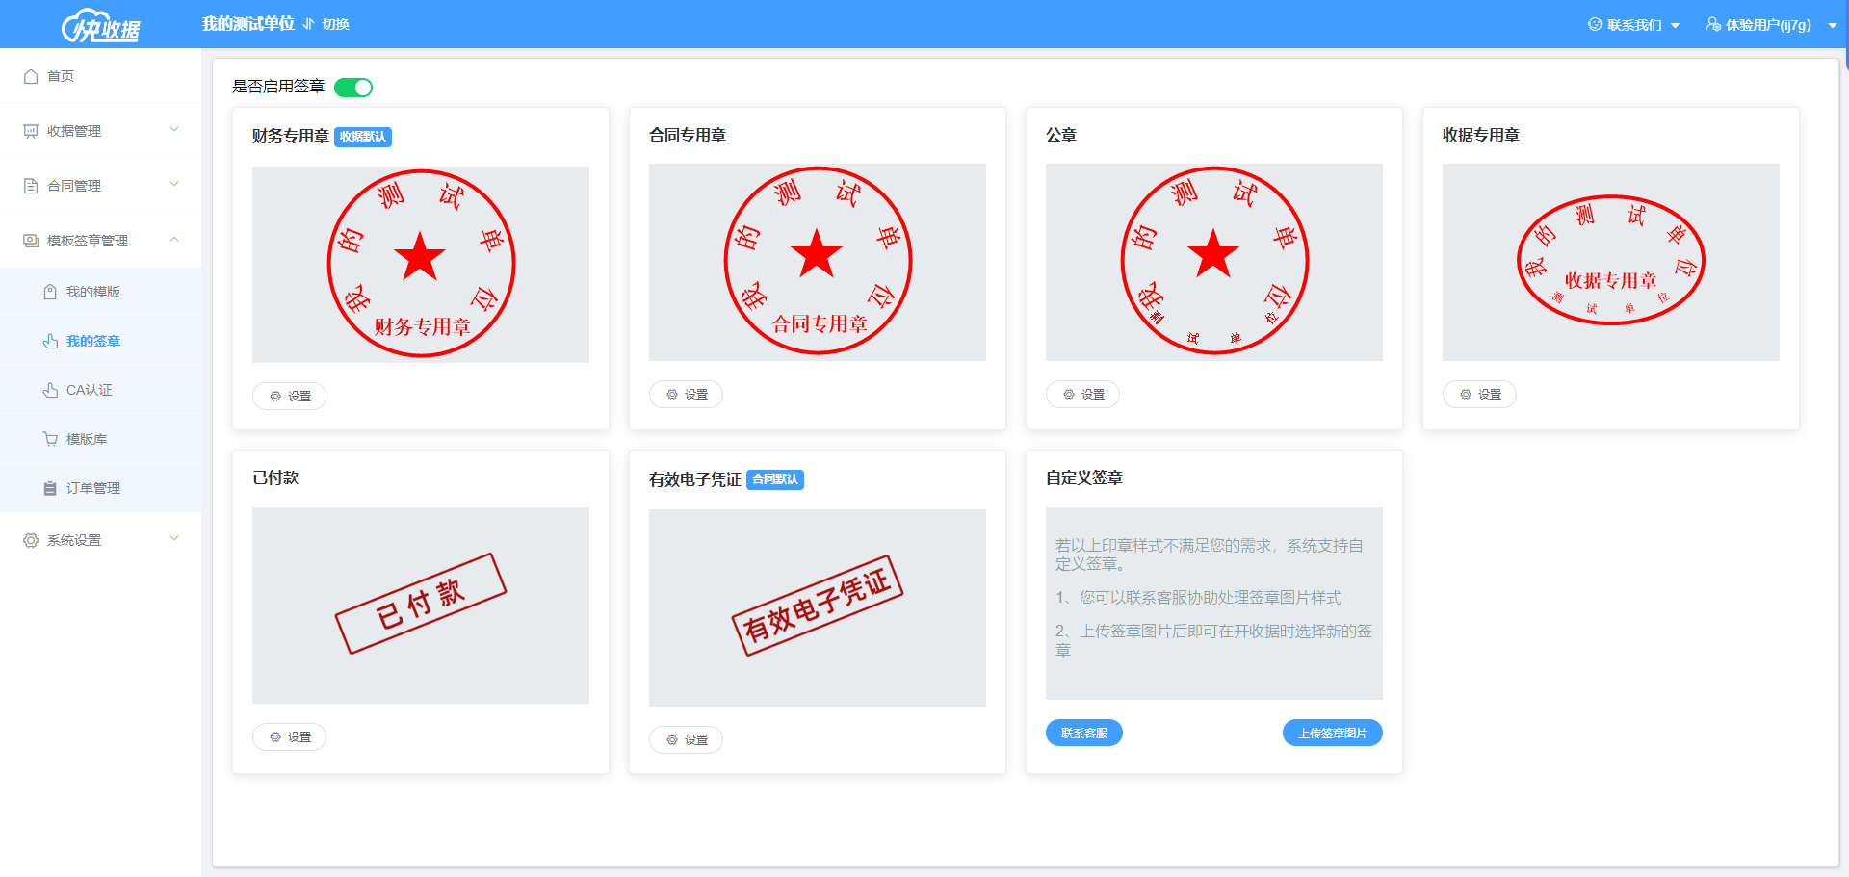
Task: Click the 收据管理 receipt icon
Action: tap(31, 131)
